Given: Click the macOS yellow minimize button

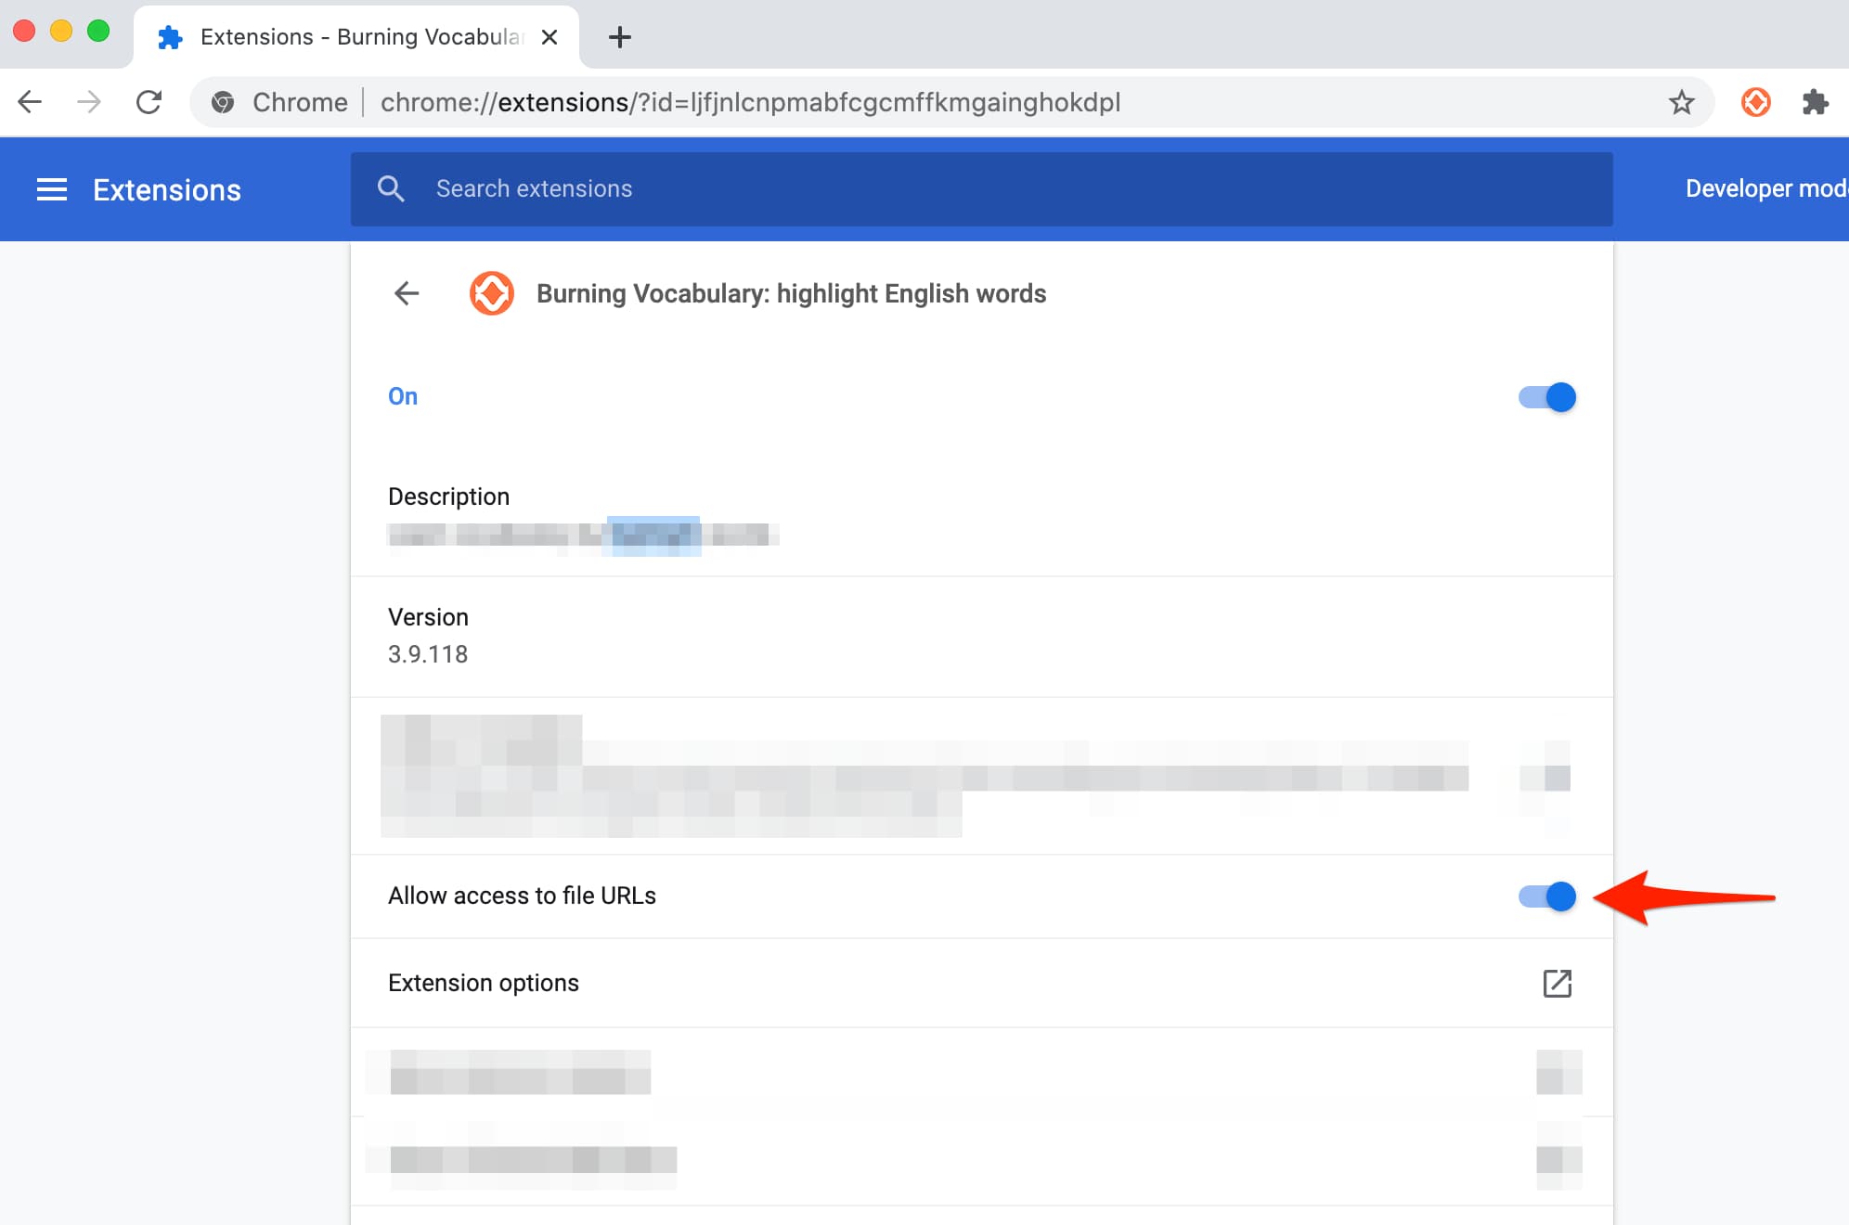Looking at the screenshot, I should [x=61, y=31].
